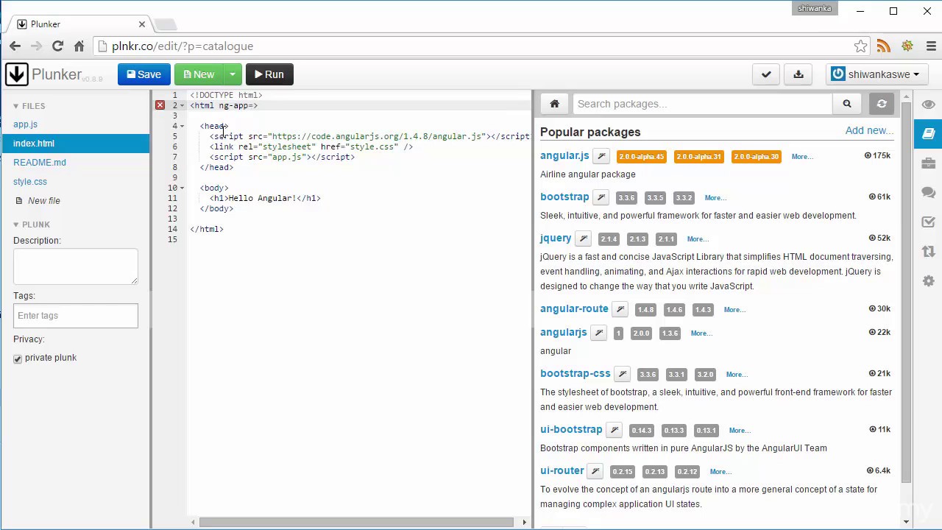Open the versions retweet sidebar icon
This screenshot has height=530, width=942.
[x=929, y=251]
